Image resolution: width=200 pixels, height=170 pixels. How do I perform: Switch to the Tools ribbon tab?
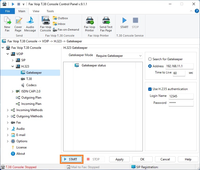50,11
